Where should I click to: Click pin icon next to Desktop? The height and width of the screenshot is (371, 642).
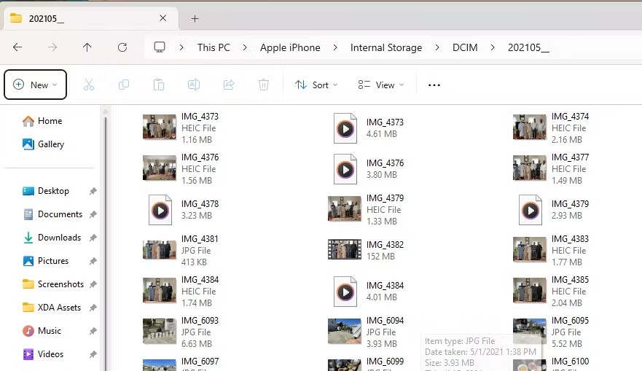(93, 191)
